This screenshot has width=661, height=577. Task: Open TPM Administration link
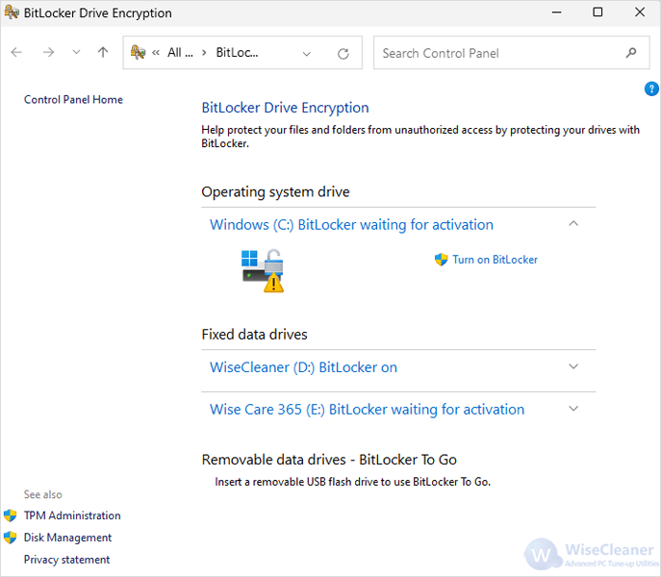click(72, 515)
